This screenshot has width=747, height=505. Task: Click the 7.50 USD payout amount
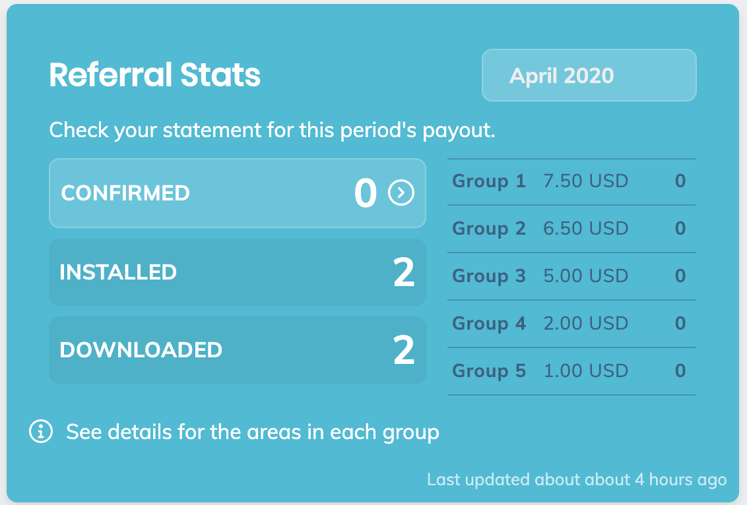pyautogui.click(x=585, y=181)
